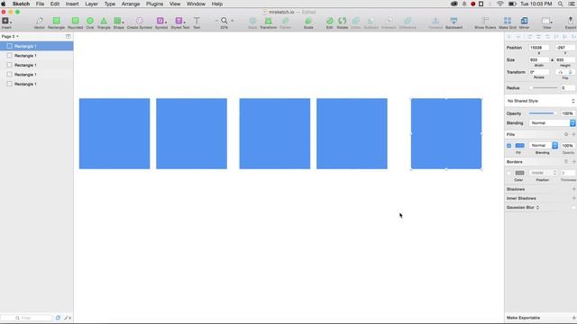Screen dimensions: 577x324
Task: Click the Rotate transform input field
Action: point(539,72)
